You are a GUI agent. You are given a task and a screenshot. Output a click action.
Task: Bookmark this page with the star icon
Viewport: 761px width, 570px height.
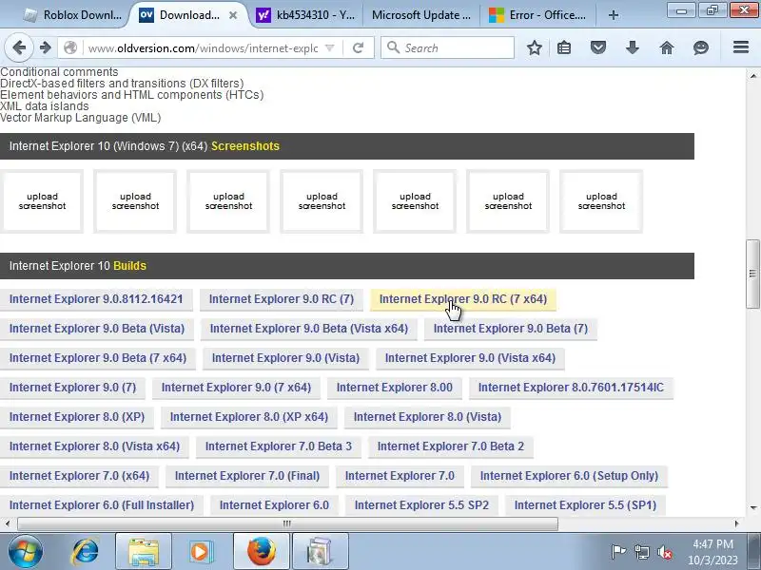[535, 47]
